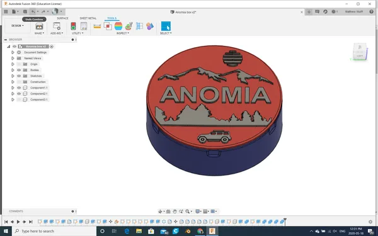378x236 pixels.
Task: Open the SELECT menu
Action: (x=166, y=33)
